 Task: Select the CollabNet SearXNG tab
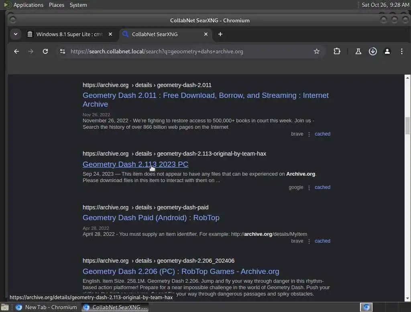coord(166,34)
